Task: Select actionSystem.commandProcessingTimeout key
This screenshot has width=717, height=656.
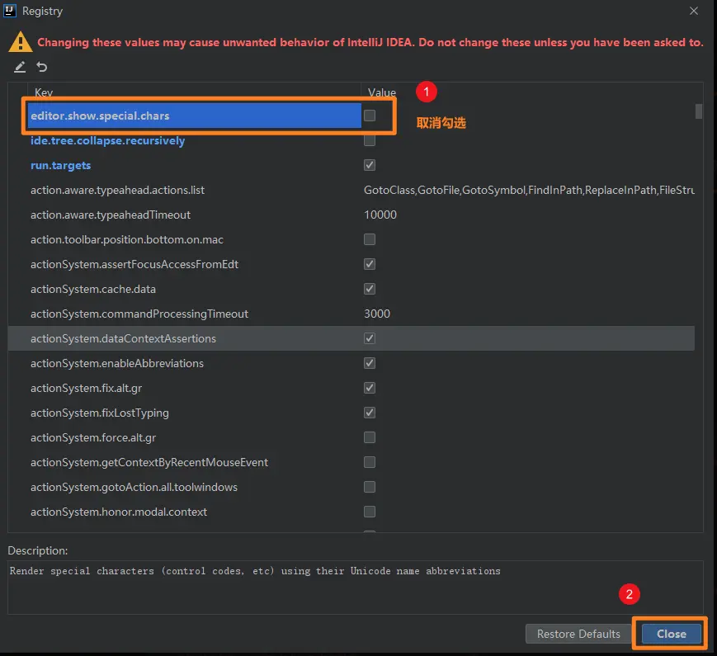Action: (x=139, y=314)
